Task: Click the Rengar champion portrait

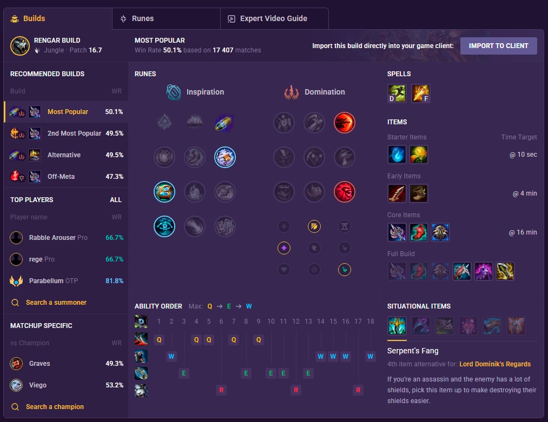Action: 20,46
